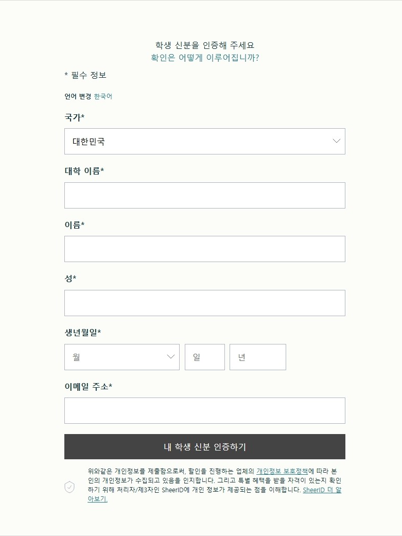Image resolution: width=402 pixels, height=536 pixels.
Task: Click the 년 year input field
Action: click(257, 357)
